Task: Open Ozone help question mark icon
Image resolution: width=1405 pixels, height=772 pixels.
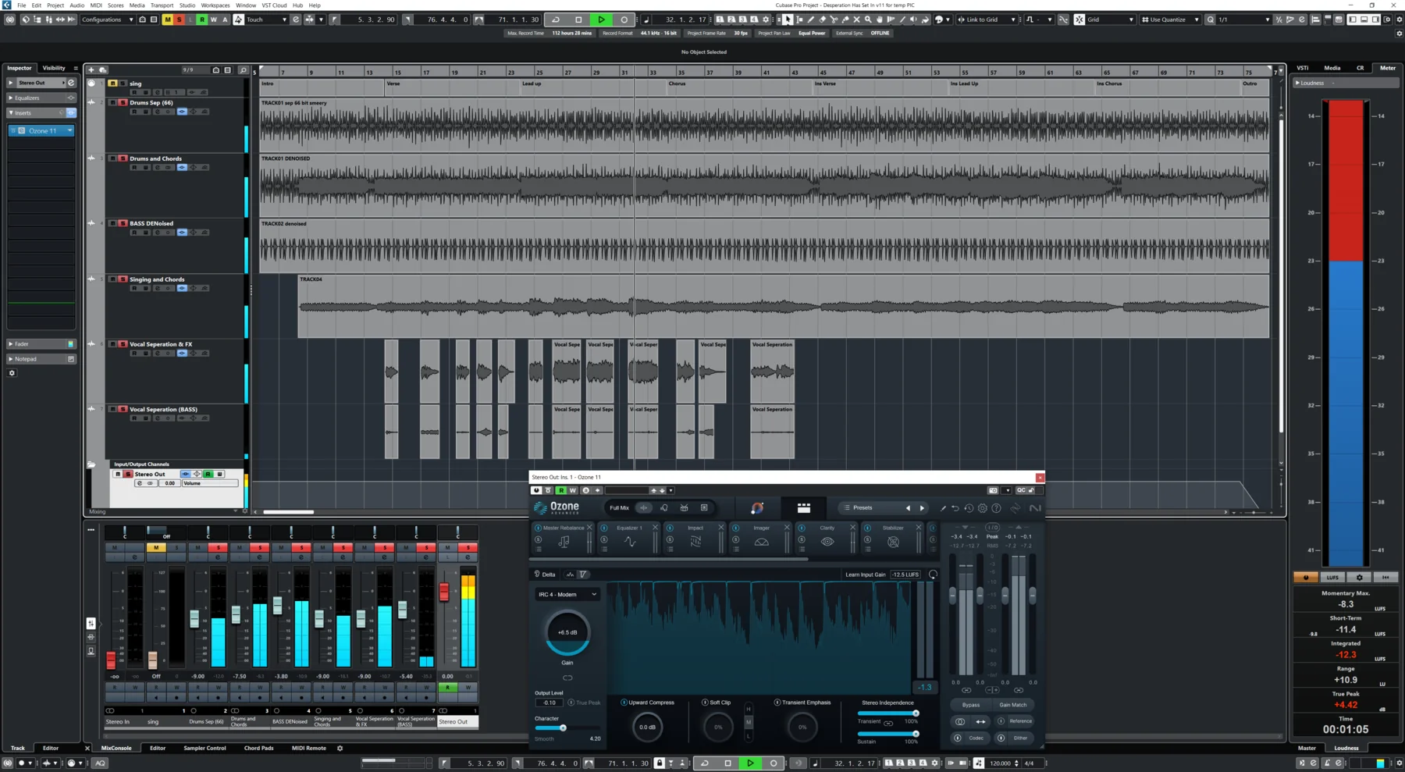Action: pos(996,508)
